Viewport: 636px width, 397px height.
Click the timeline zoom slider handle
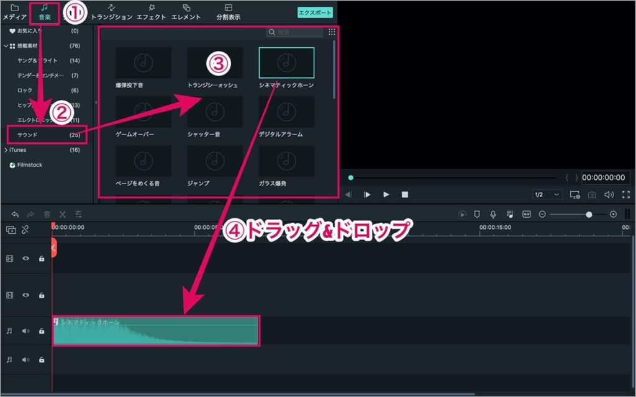pyautogui.click(x=589, y=215)
